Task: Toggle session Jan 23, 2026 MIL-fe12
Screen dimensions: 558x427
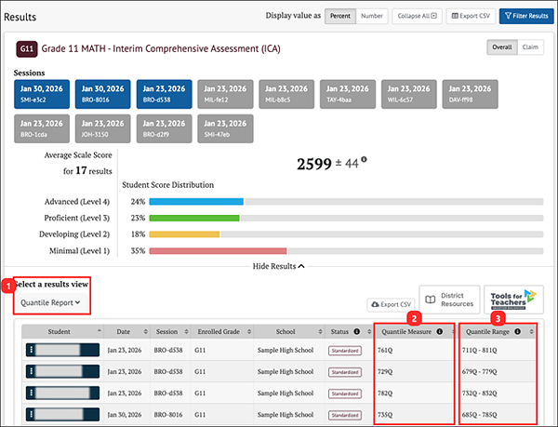Action: click(x=225, y=94)
